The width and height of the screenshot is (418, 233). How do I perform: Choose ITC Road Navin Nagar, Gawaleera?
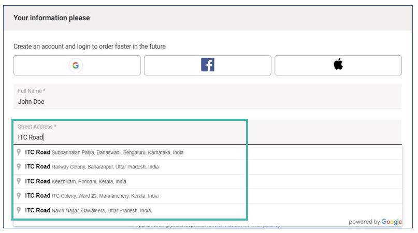tap(208, 210)
